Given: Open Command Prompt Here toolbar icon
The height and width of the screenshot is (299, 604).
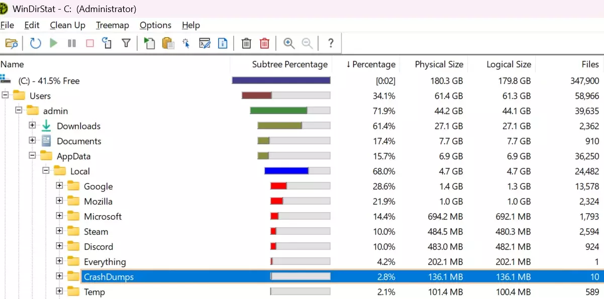Looking at the screenshot, I should click(x=205, y=43).
